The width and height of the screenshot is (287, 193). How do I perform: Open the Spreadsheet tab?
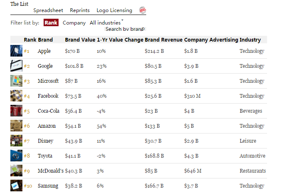tap(48, 10)
